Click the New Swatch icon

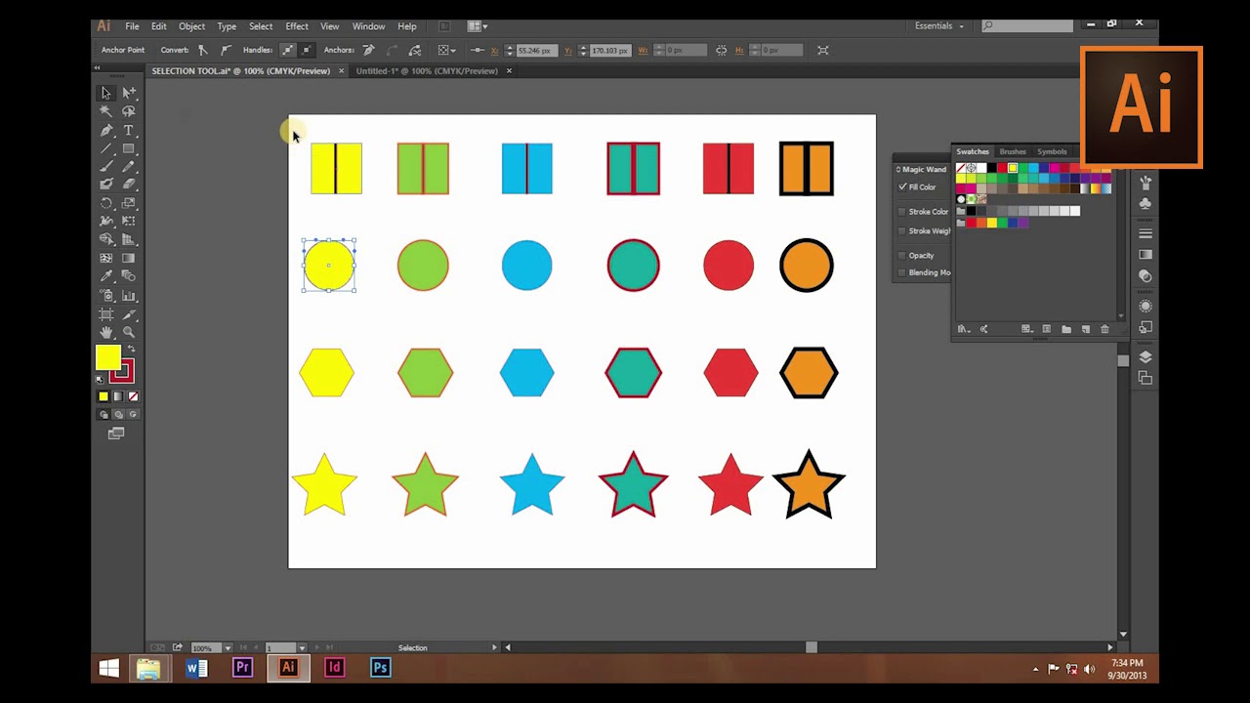(x=1085, y=329)
